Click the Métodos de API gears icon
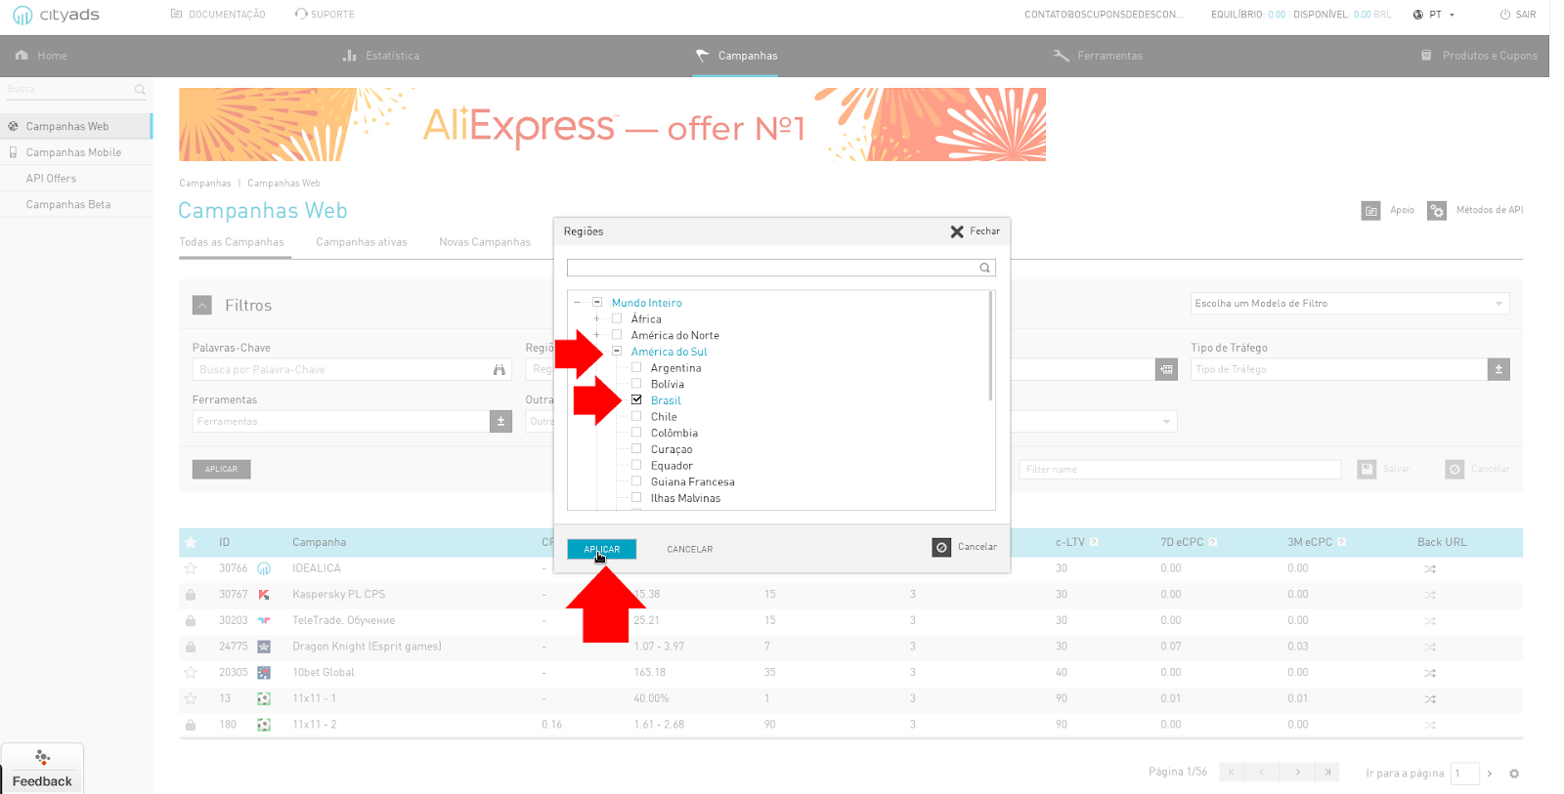This screenshot has width=1564, height=794. (x=1437, y=211)
